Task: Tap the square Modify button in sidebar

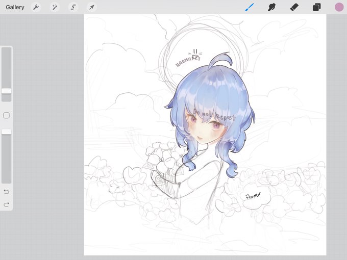Action: [7, 115]
